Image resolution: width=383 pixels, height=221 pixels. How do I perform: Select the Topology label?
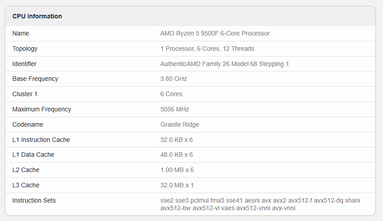click(25, 49)
